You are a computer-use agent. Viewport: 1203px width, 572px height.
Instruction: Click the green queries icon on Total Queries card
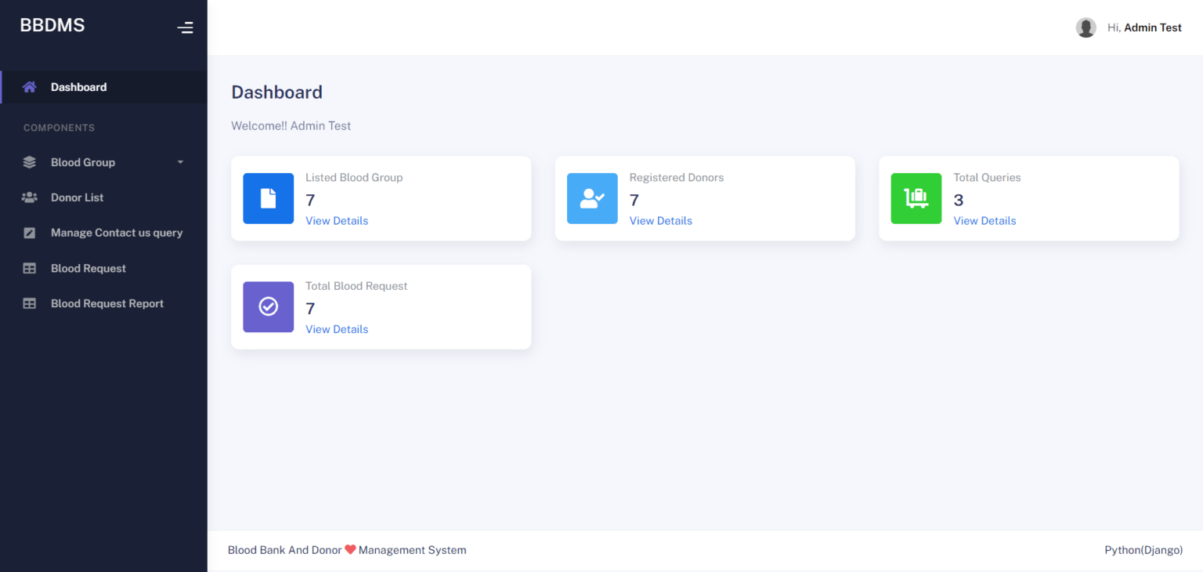point(916,198)
